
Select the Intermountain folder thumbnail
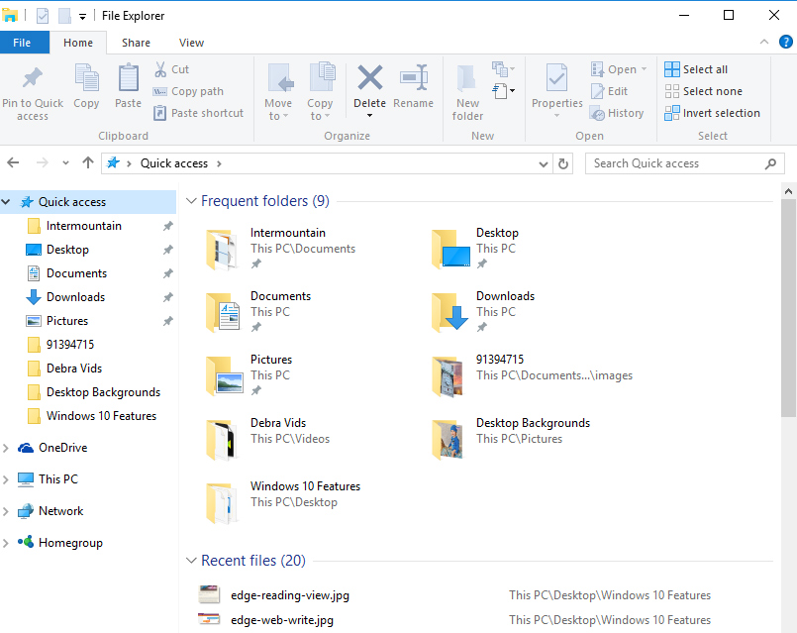click(222, 249)
